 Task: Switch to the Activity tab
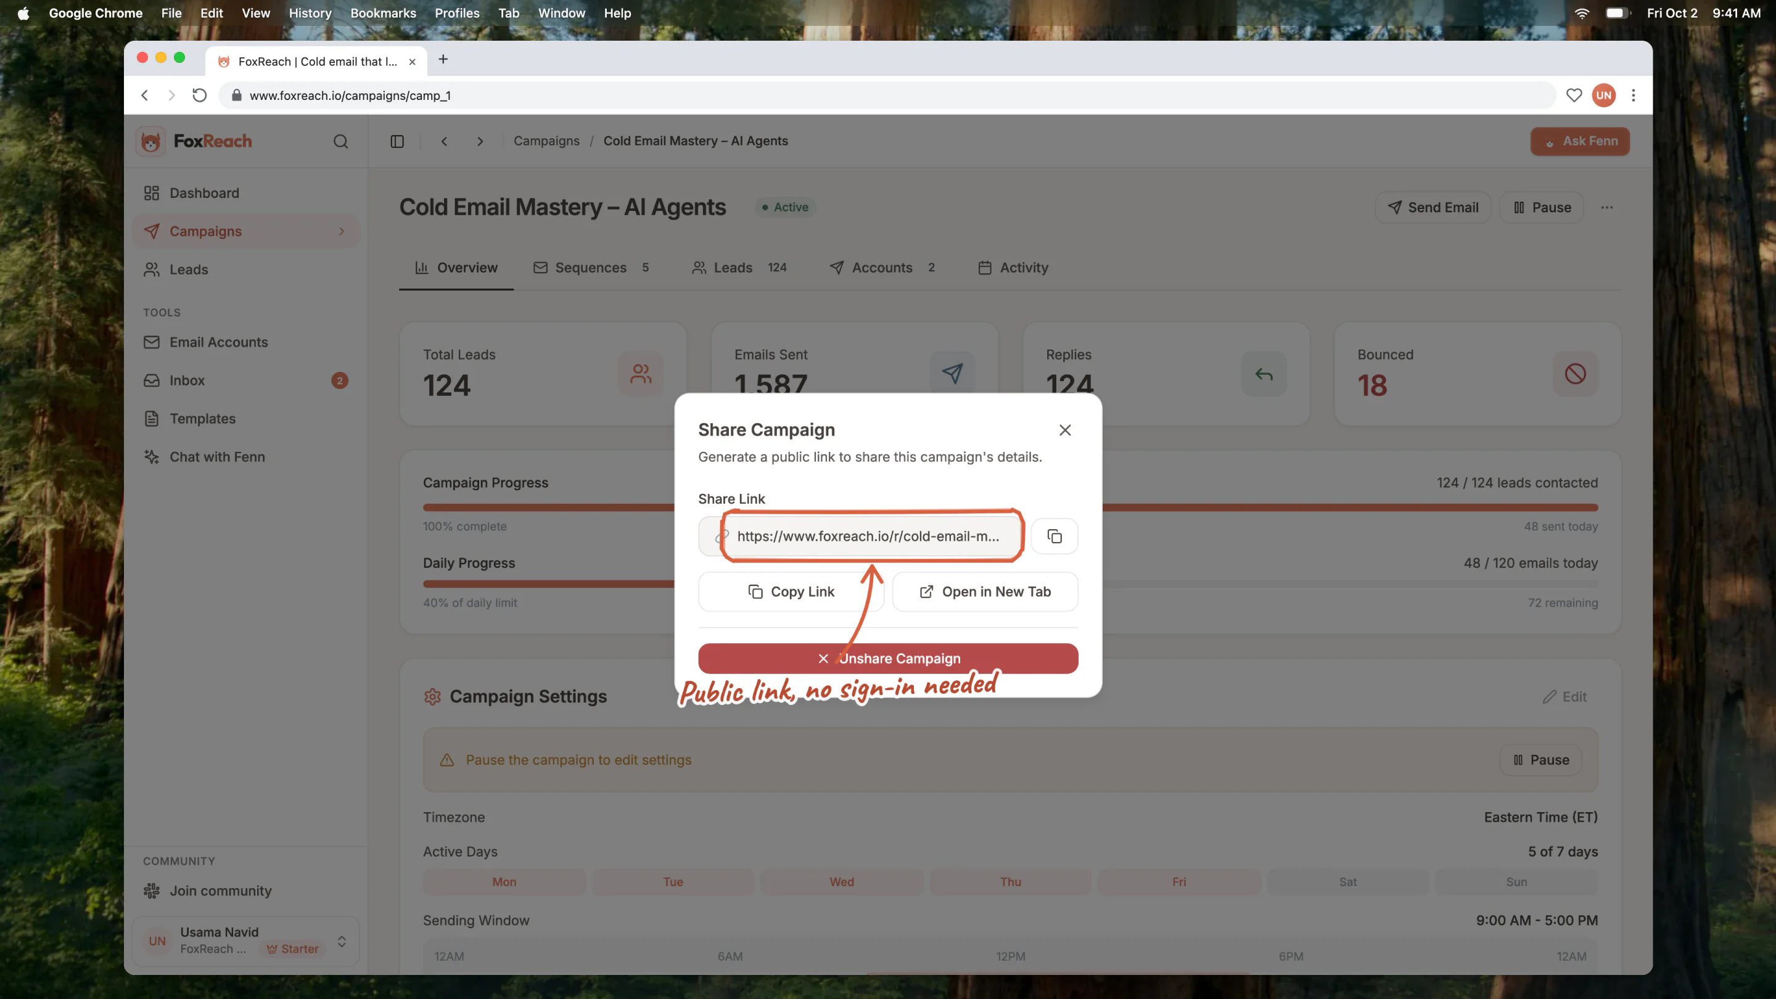tap(1013, 268)
